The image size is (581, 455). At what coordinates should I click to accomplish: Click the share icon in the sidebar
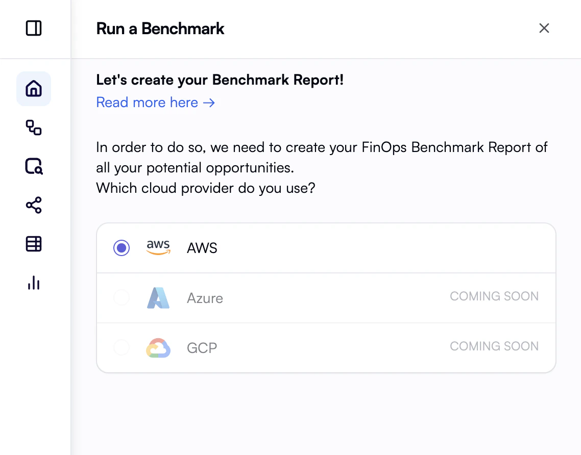pyautogui.click(x=33, y=205)
